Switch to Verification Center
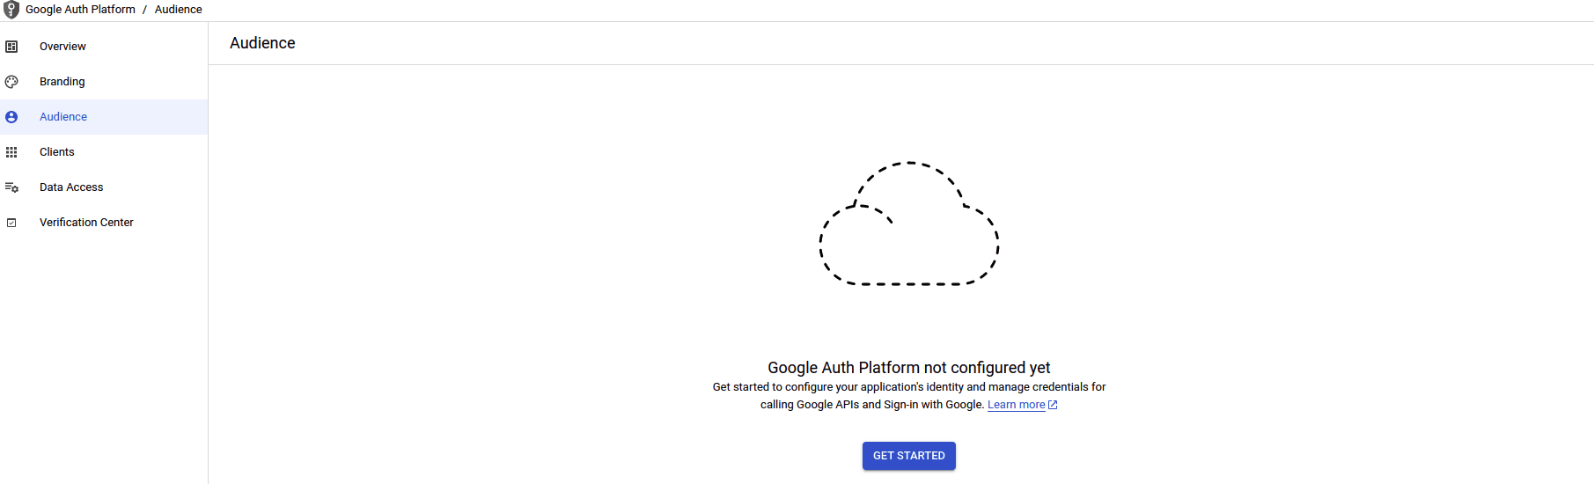The image size is (1594, 484). click(86, 223)
